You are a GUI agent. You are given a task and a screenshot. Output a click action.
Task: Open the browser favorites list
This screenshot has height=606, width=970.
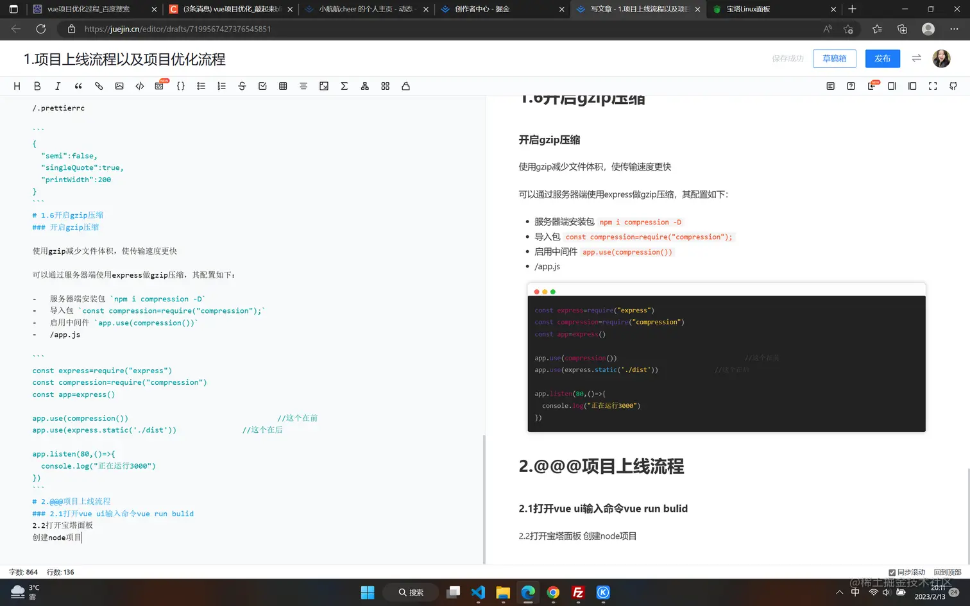tap(877, 29)
